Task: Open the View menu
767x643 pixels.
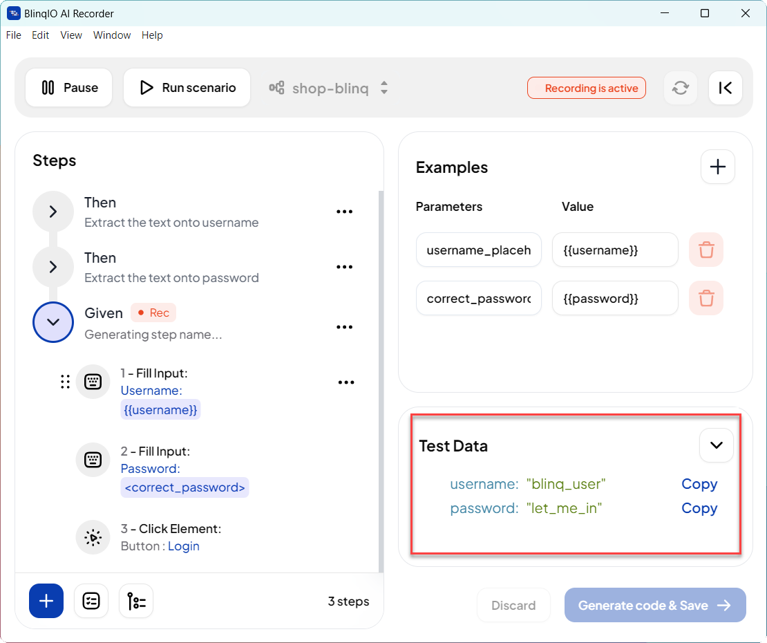Action: (x=71, y=35)
